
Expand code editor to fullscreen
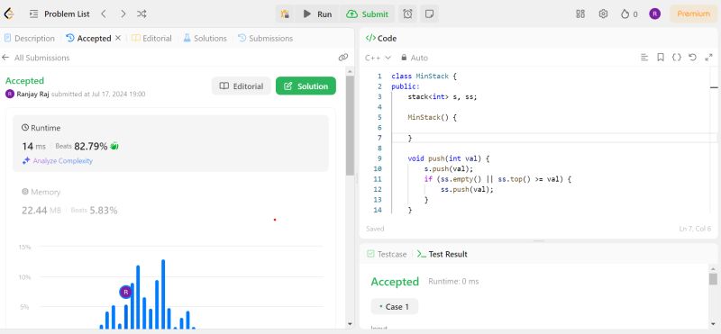708,58
